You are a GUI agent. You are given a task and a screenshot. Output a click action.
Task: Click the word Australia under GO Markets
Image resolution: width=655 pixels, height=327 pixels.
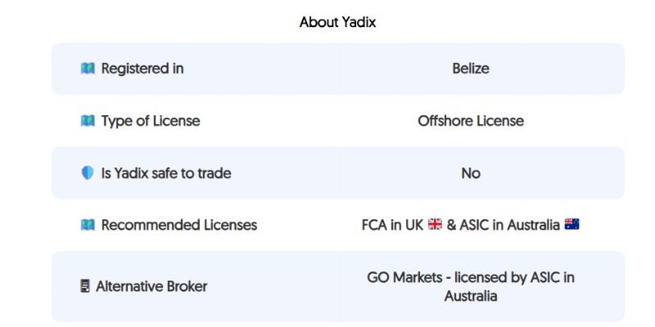pos(471,296)
